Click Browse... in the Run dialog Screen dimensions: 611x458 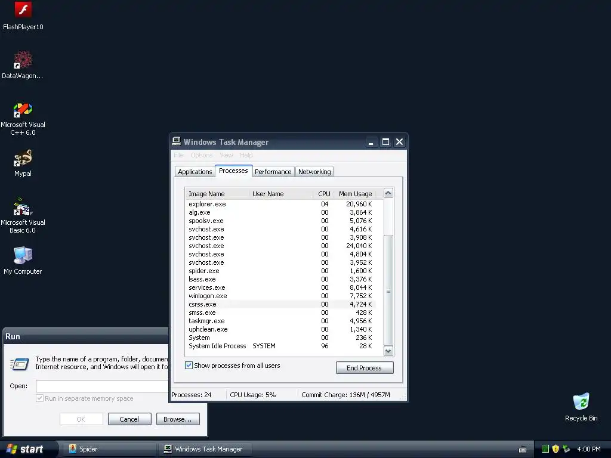(178, 419)
